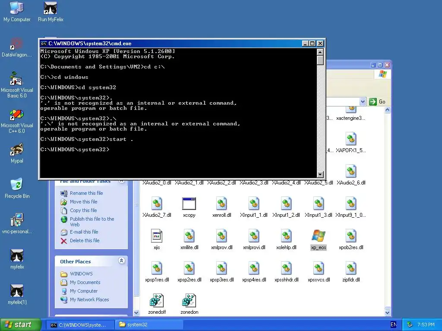Launch Microsoft Visual Basic 6.0 shortcut
This screenshot has width=442, height=331.
pyautogui.click(x=17, y=85)
